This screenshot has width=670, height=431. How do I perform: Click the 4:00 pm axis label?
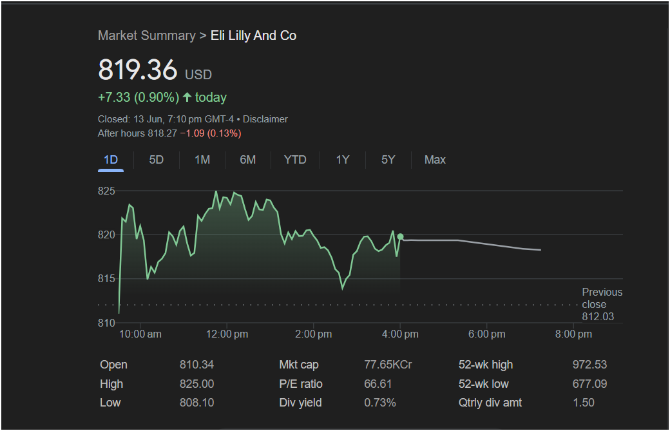click(400, 334)
